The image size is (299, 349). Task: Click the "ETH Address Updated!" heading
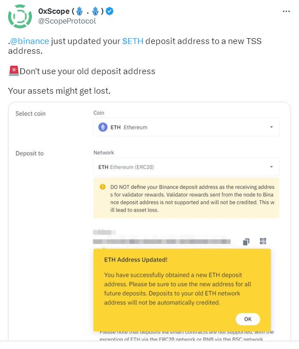click(x=136, y=260)
